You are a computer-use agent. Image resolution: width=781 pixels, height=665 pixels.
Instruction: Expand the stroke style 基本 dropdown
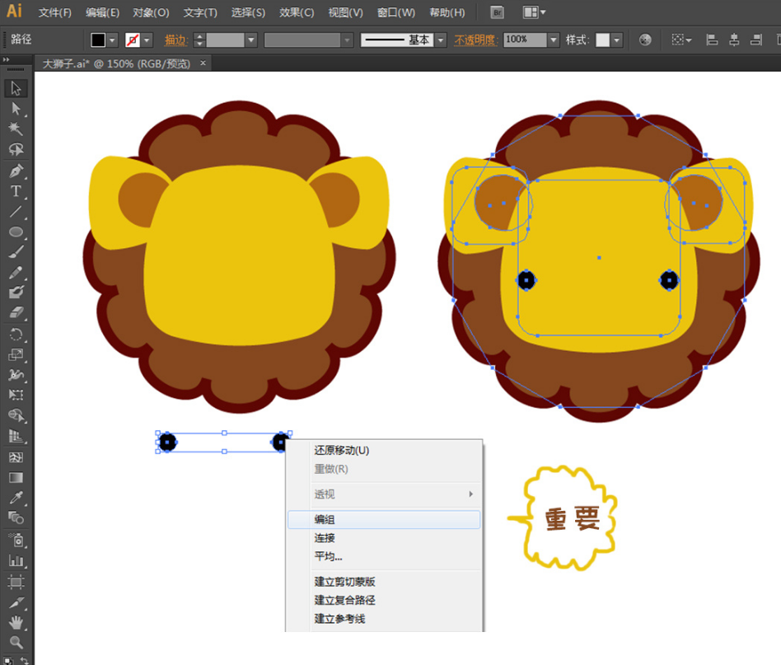[x=441, y=40]
